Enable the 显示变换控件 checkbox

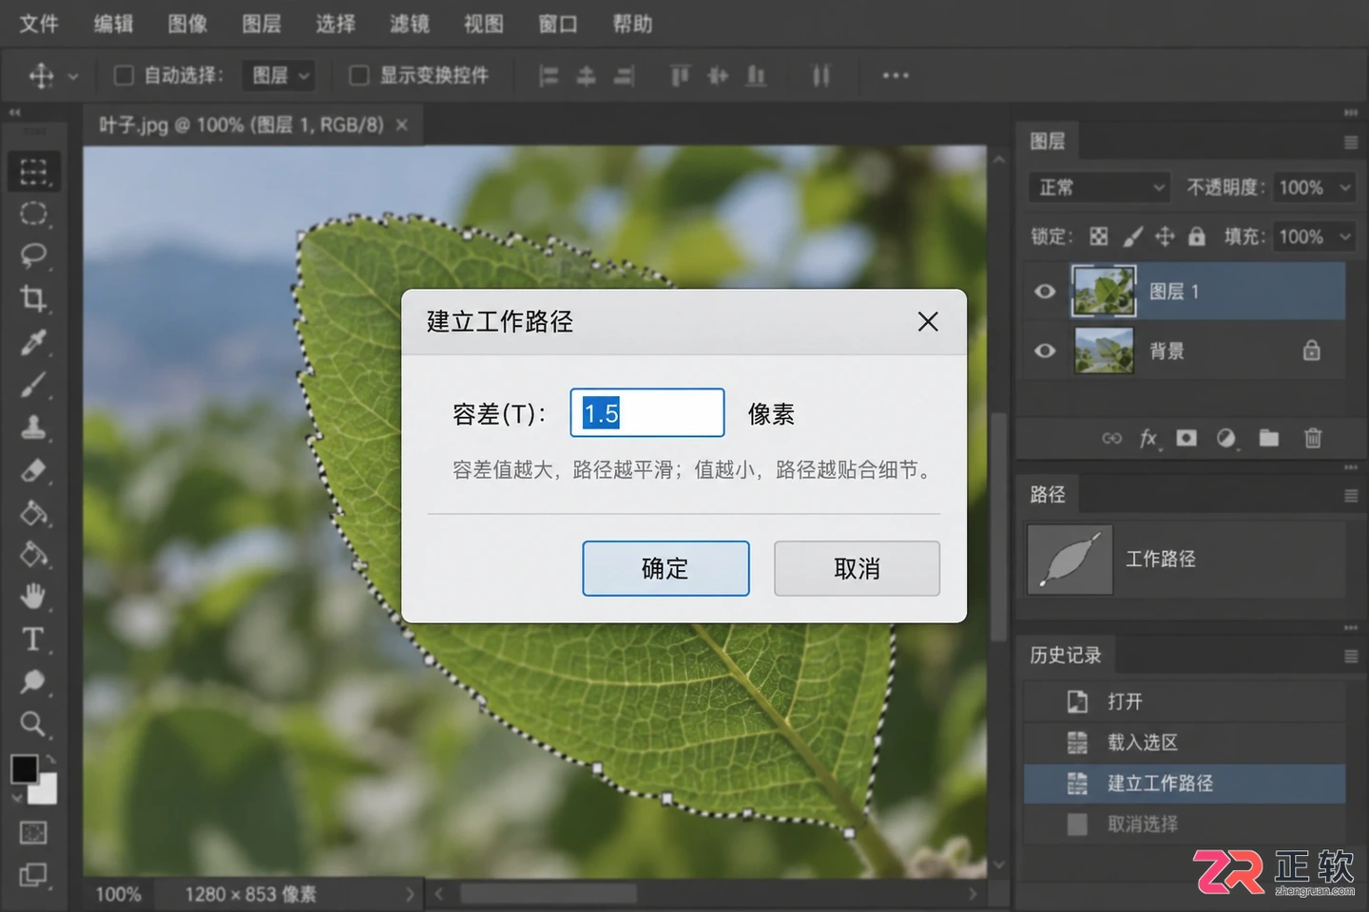point(359,75)
